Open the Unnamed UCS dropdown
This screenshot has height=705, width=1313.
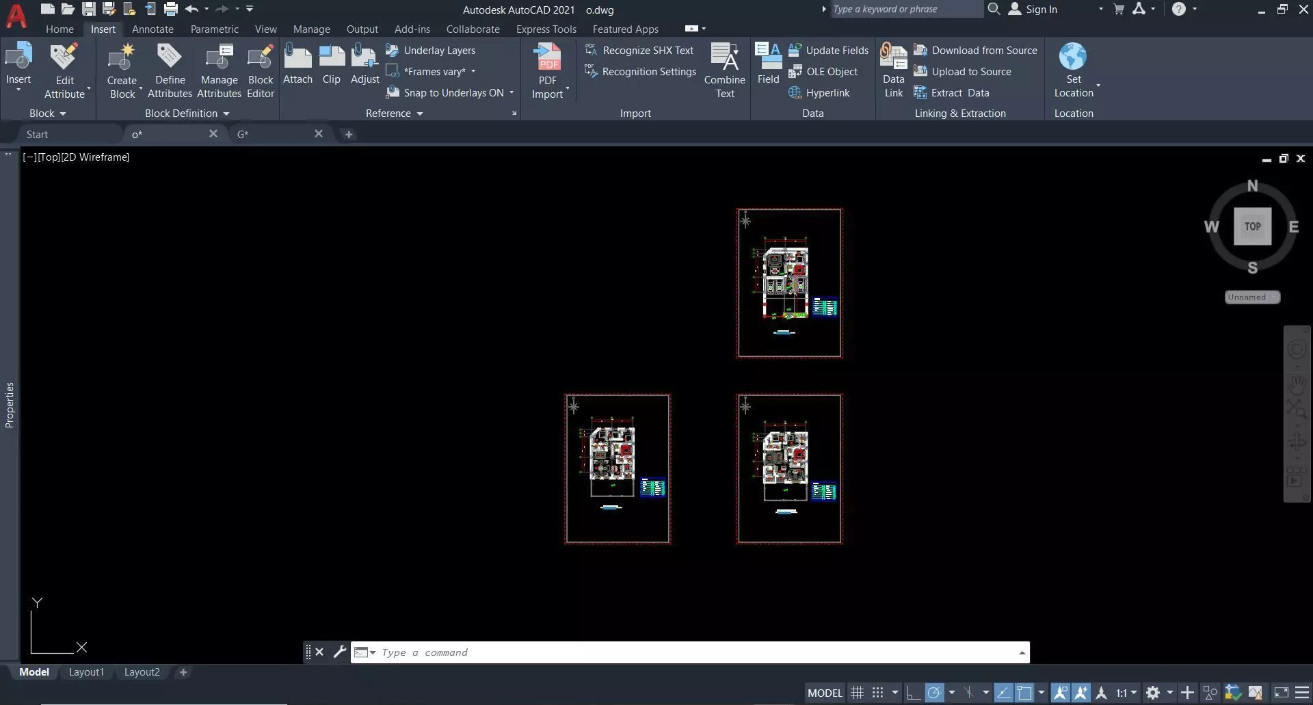1252,297
